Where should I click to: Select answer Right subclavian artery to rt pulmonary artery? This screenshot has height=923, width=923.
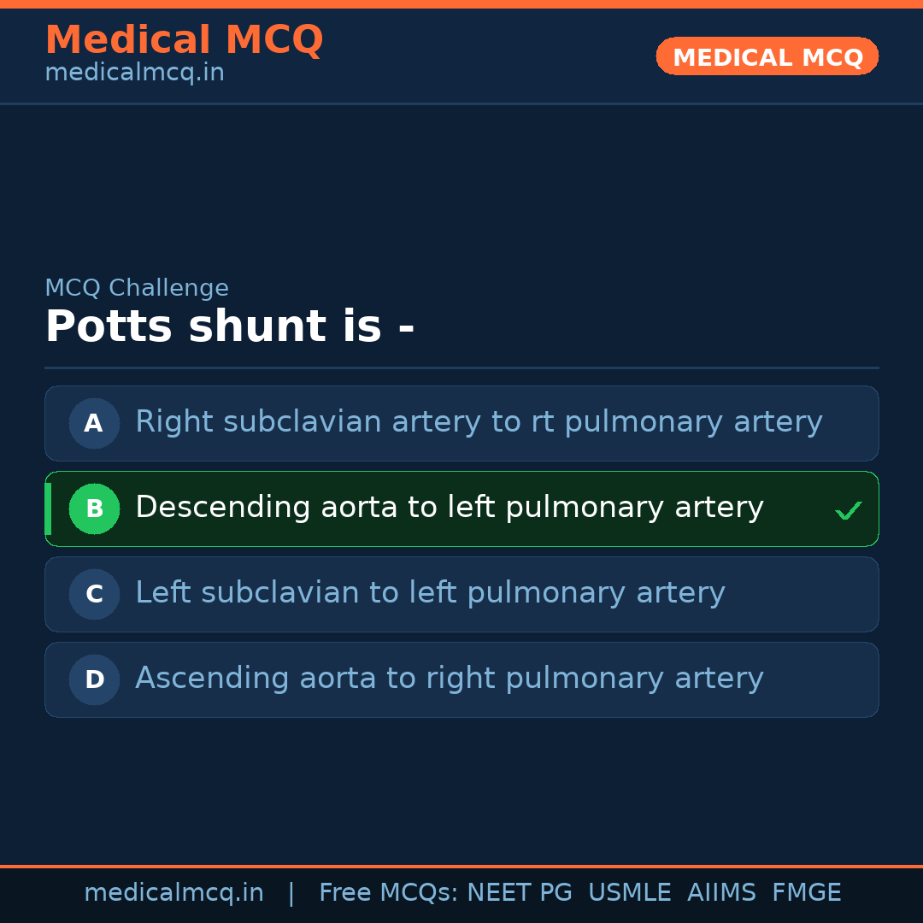click(479, 422)
